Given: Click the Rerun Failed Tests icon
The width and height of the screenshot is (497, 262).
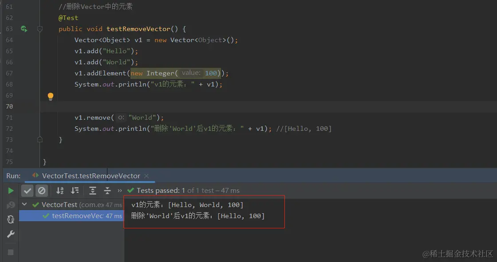Looking at the screenshot, I should [x=11, y=205].
